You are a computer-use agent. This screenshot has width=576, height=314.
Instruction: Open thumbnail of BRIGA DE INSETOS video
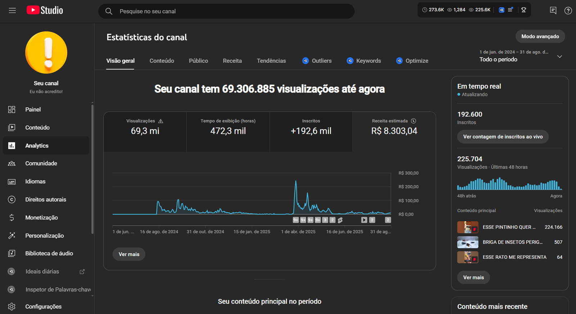click(468, 242)
